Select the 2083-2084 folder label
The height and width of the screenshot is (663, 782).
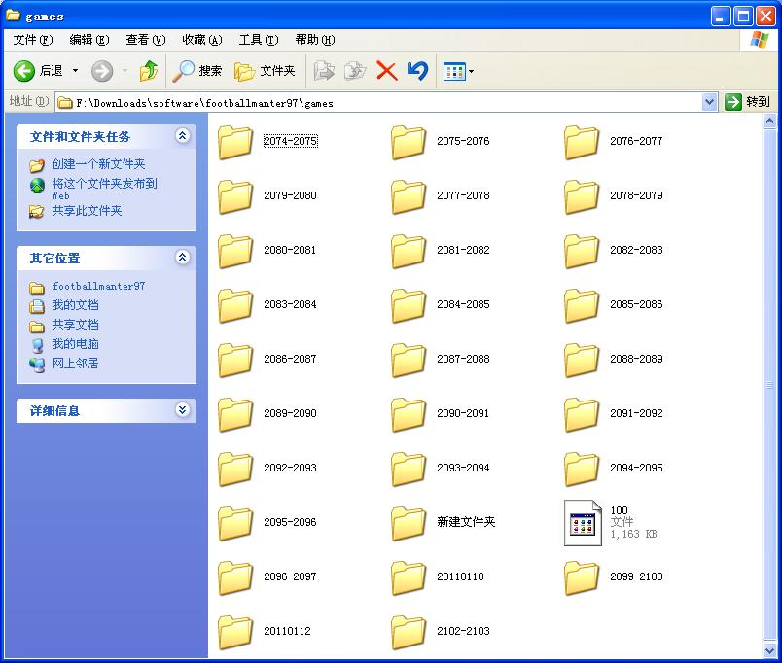[x=290, y=304]
